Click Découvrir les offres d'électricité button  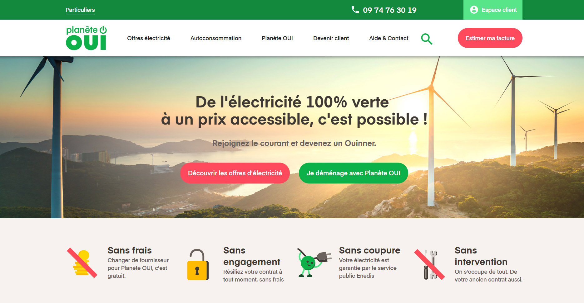[x=235, y=173]
